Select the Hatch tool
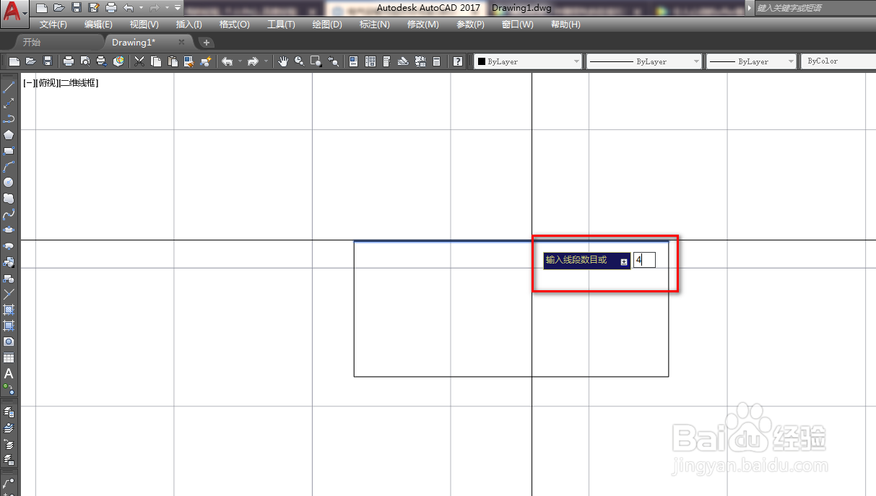 pos(9,310)
